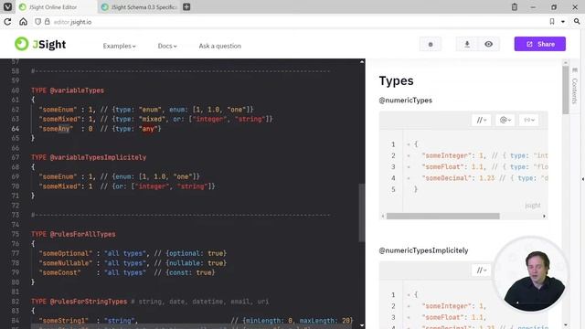This screenshot has height=329, width=585.
Task: Click "TYPE @variableTypesImplicitely" on line 67
Action: tap(89, 157)
